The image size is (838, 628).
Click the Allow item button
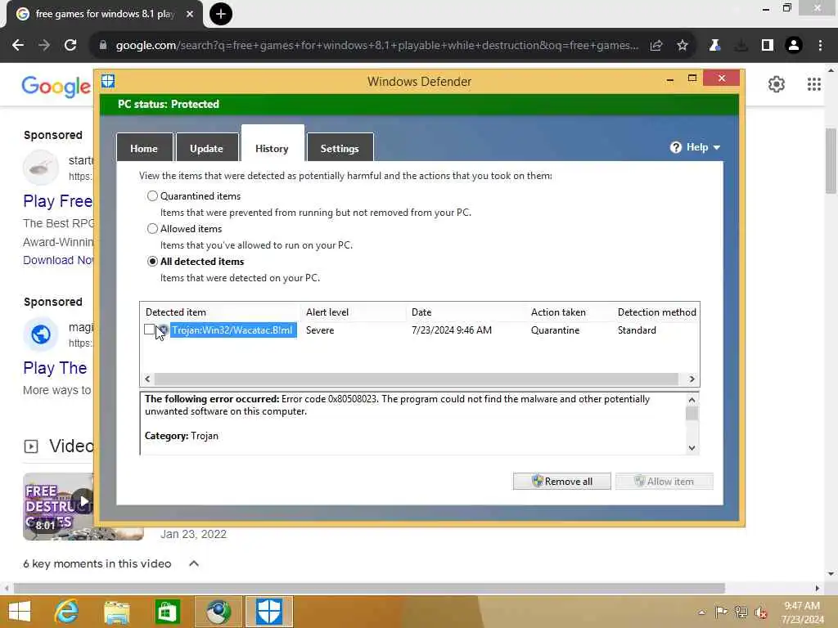pyautogui.click(x=664, y=481)
